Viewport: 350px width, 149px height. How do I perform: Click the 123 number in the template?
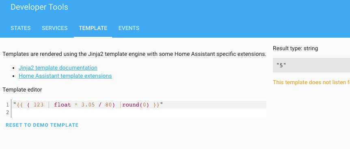click(39, 105)
